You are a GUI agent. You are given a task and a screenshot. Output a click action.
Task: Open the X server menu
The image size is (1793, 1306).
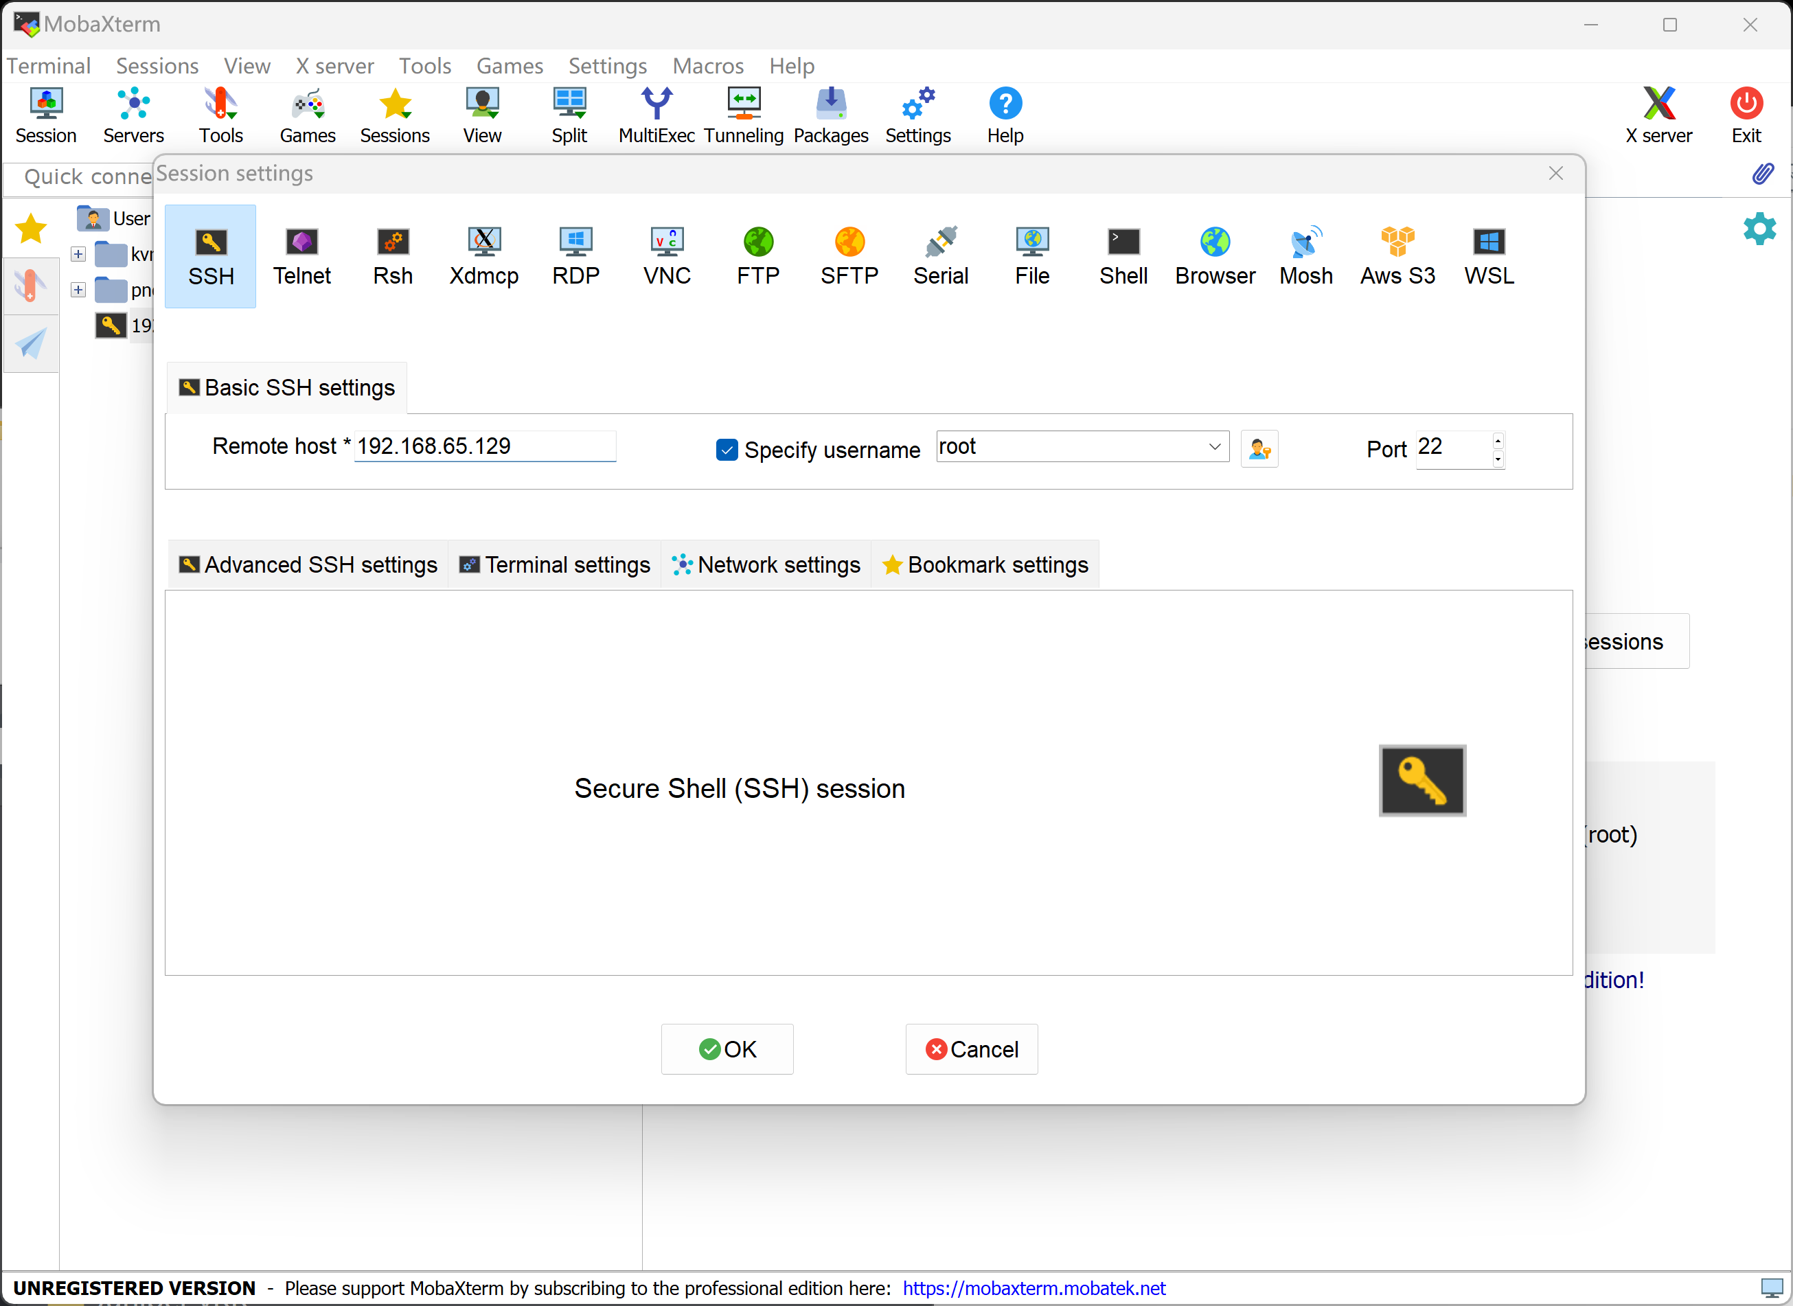334,66
